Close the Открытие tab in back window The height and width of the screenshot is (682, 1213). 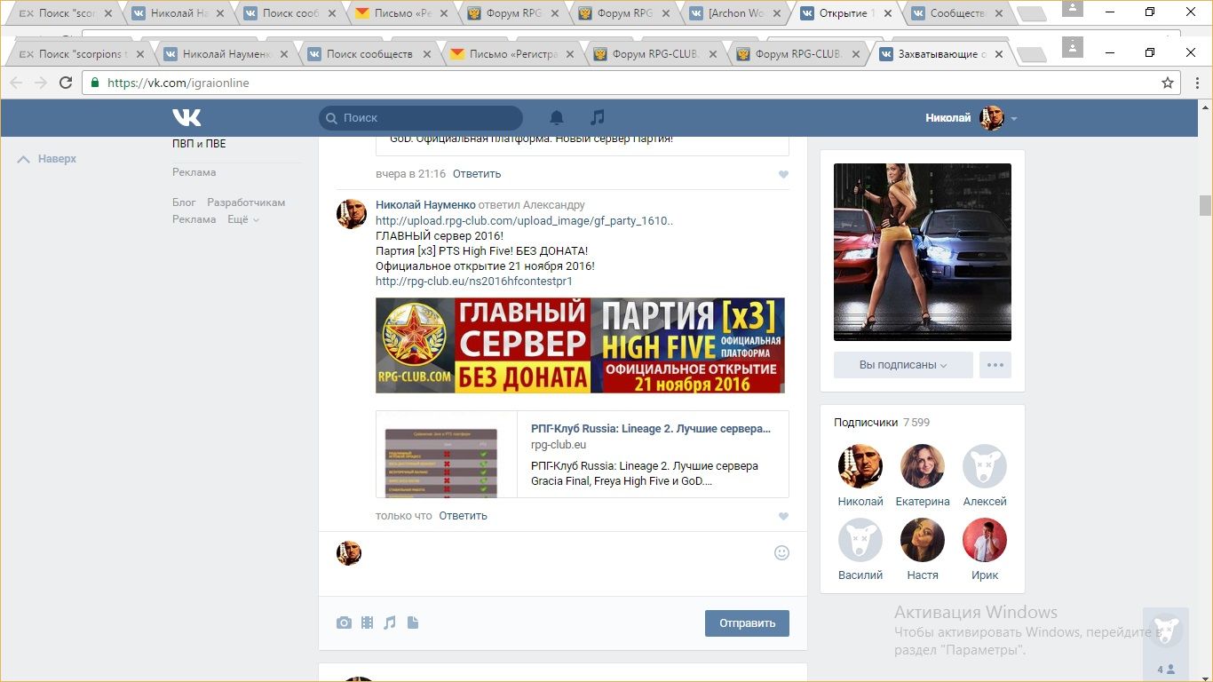coord(886,13)
